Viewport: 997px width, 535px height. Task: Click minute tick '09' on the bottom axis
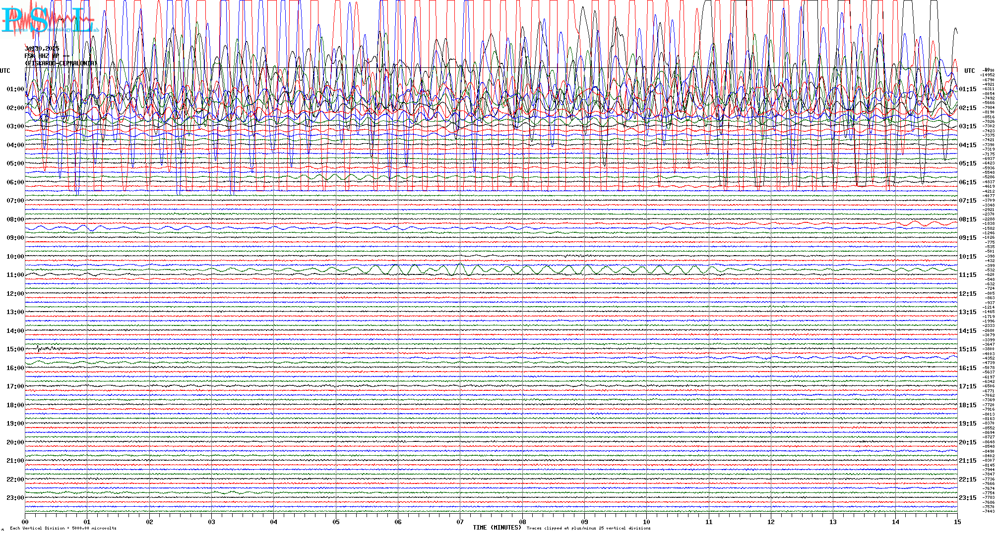(x=584, y=522)
